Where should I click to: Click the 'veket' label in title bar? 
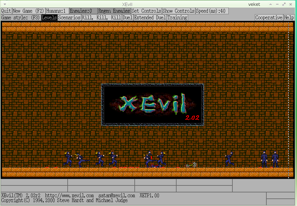pyautogui.click(x=254, y=4)
